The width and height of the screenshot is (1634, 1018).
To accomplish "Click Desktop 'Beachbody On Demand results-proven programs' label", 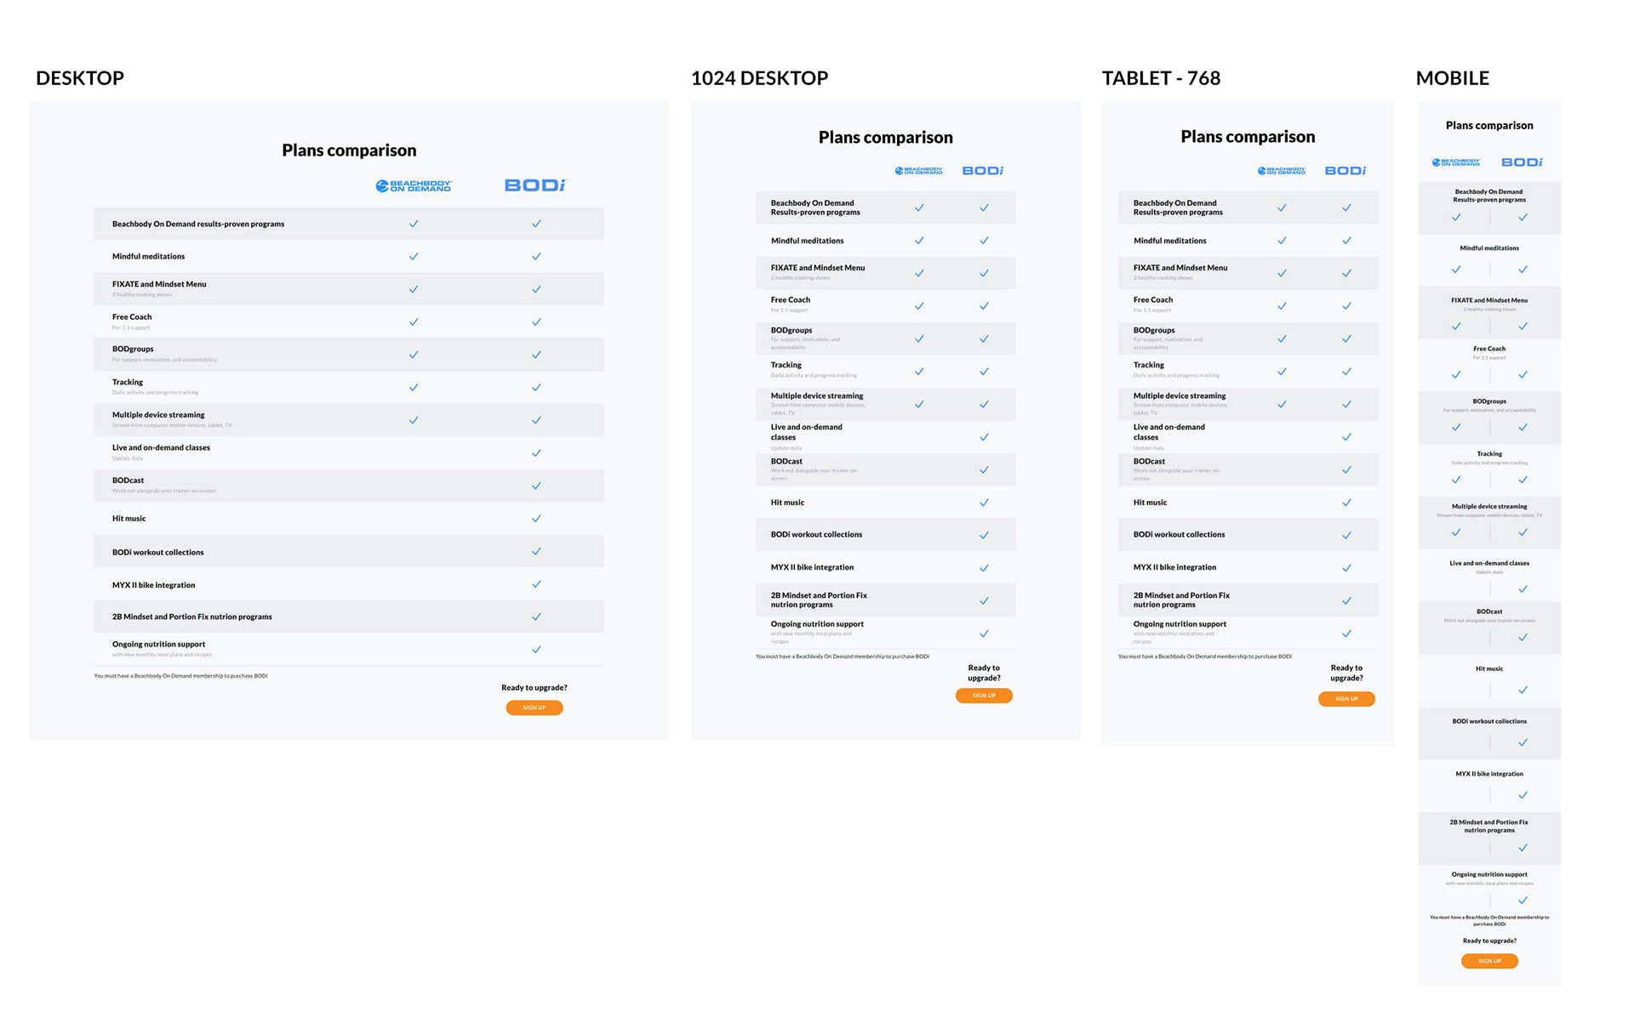I will tap(198, 224).
